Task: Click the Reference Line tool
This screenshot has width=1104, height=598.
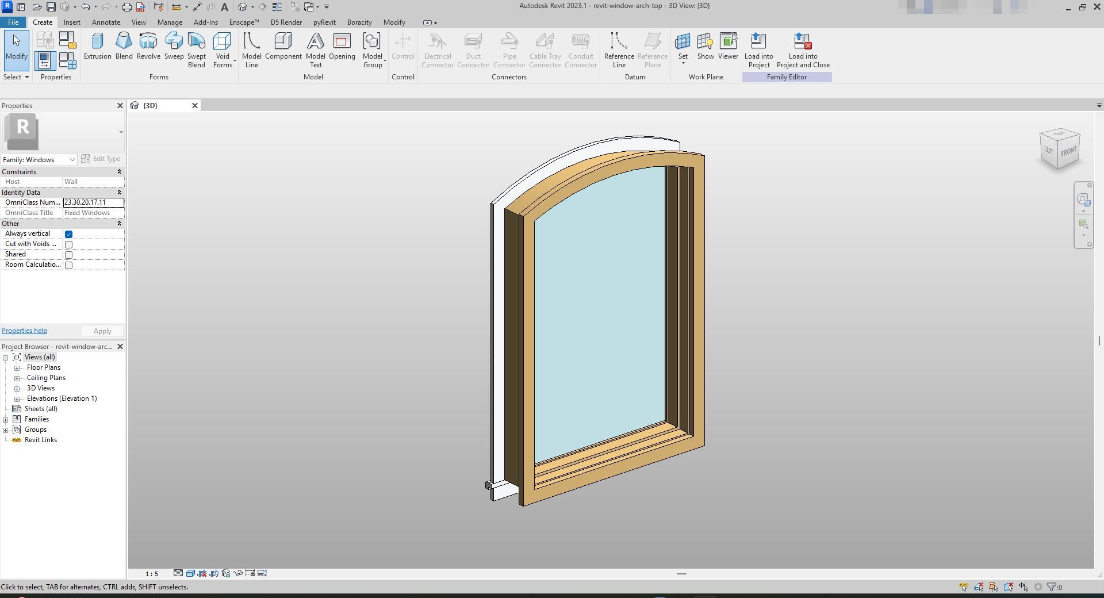Action: pos(619,50)
